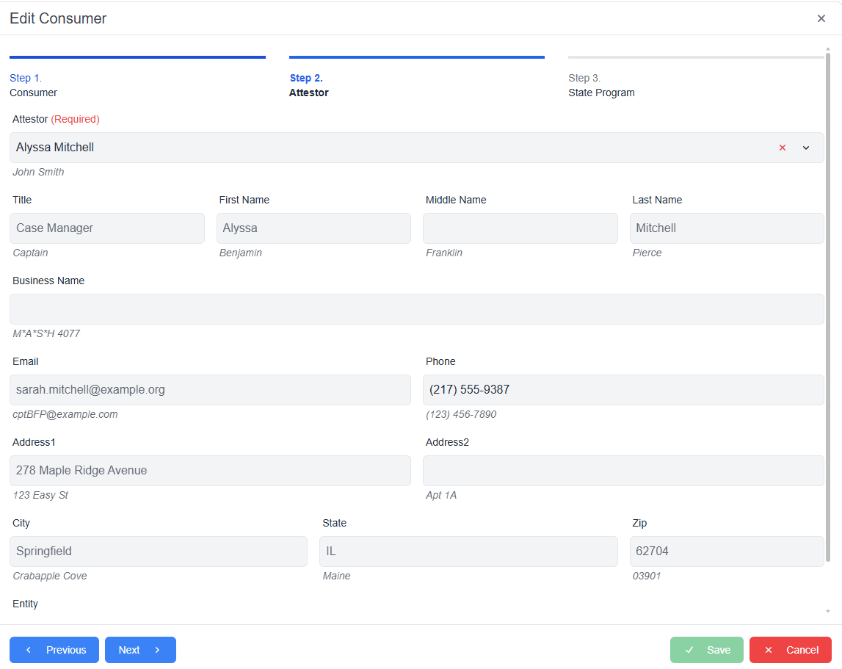Screen dimensions: 842x669
Task: Save the consumer changes
Action: (x=706, y=650)
